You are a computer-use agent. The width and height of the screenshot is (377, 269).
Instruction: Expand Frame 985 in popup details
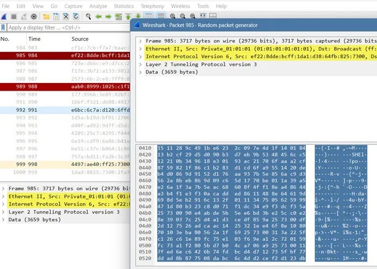pos(140,40)
